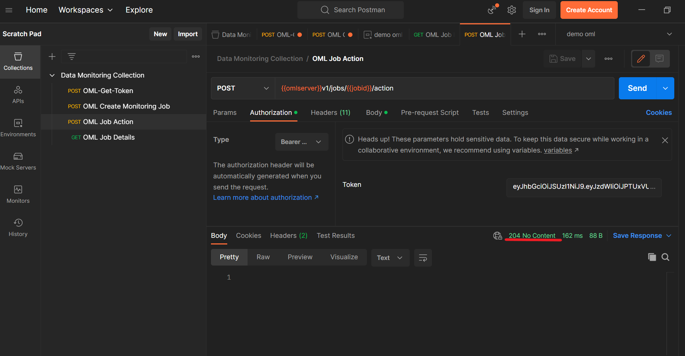This screenshot has height=356, width=685.
Task: Switch response view to Raw
Action: click(x=263, y=257)
